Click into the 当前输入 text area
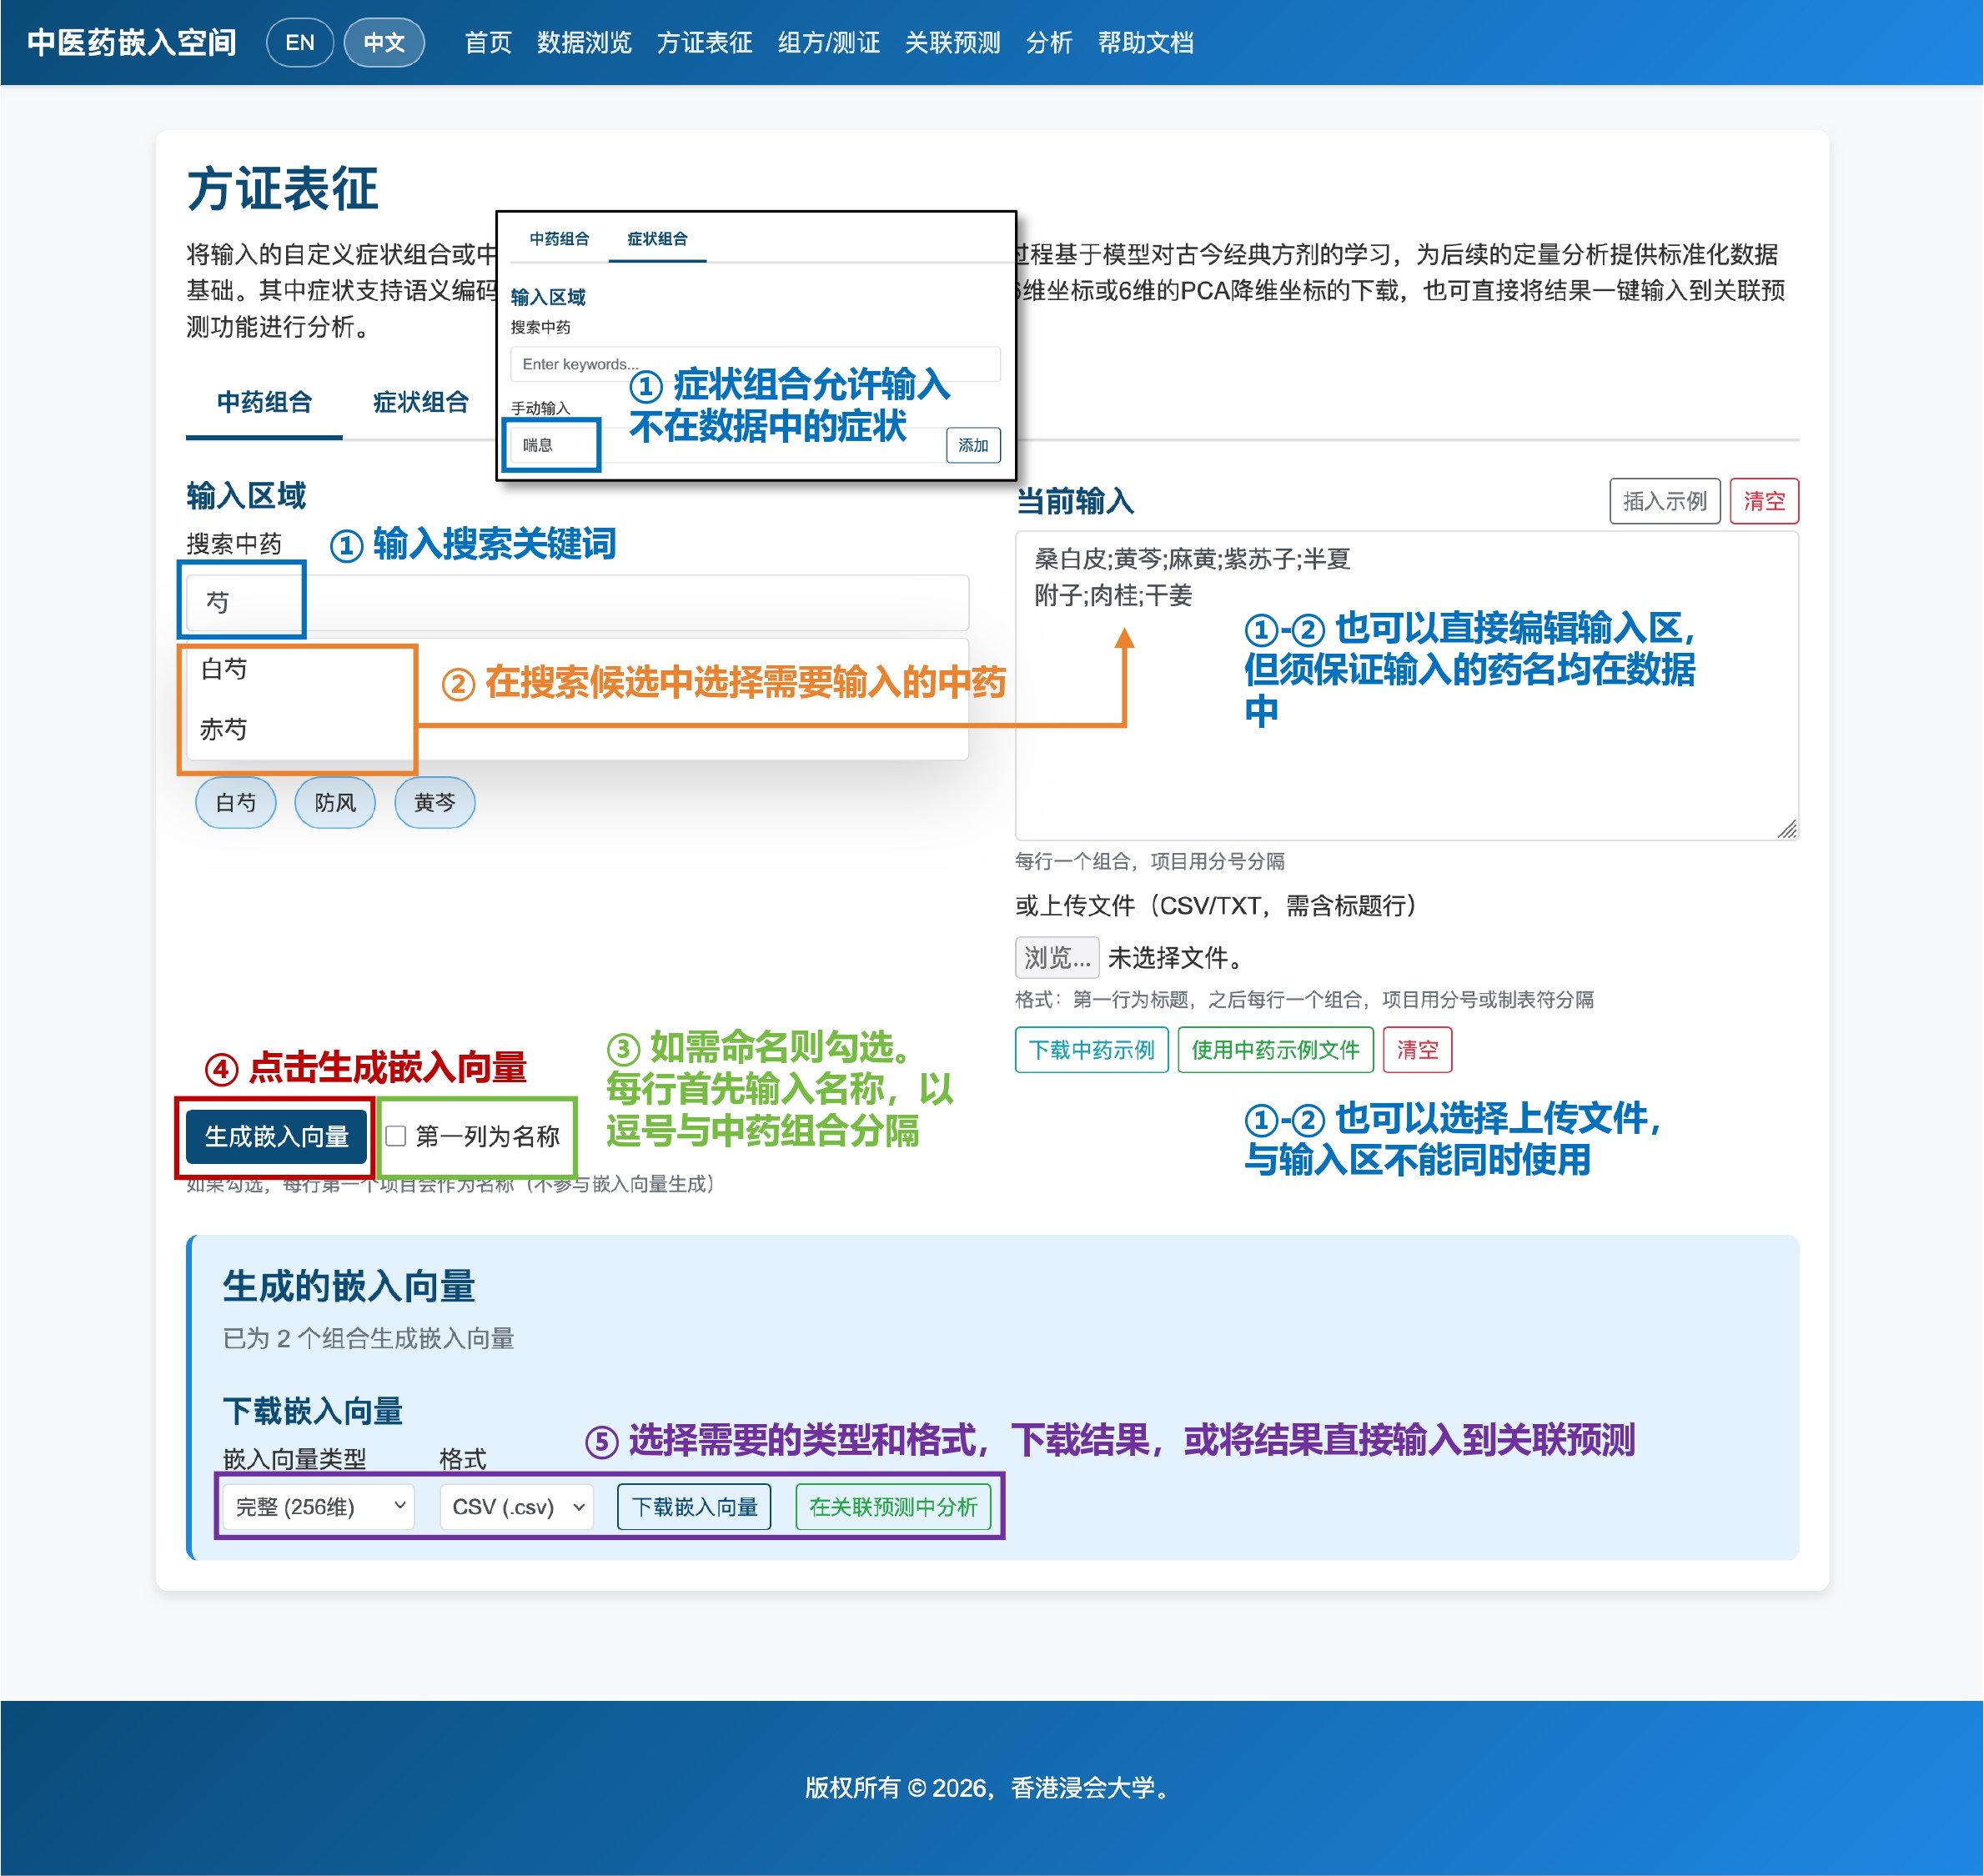Screen dimensions: 1984x1876 click(x=1406, y=686)
